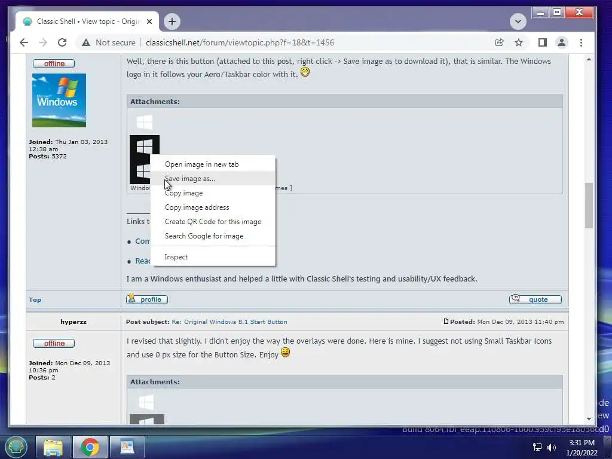Click the first poster's offline status badge
This screenshot has height=459, width=612.
[54, 63]
